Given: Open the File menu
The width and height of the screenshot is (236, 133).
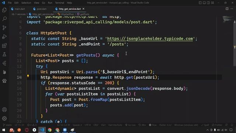Looking at the screenshot, I should (10, 3).
